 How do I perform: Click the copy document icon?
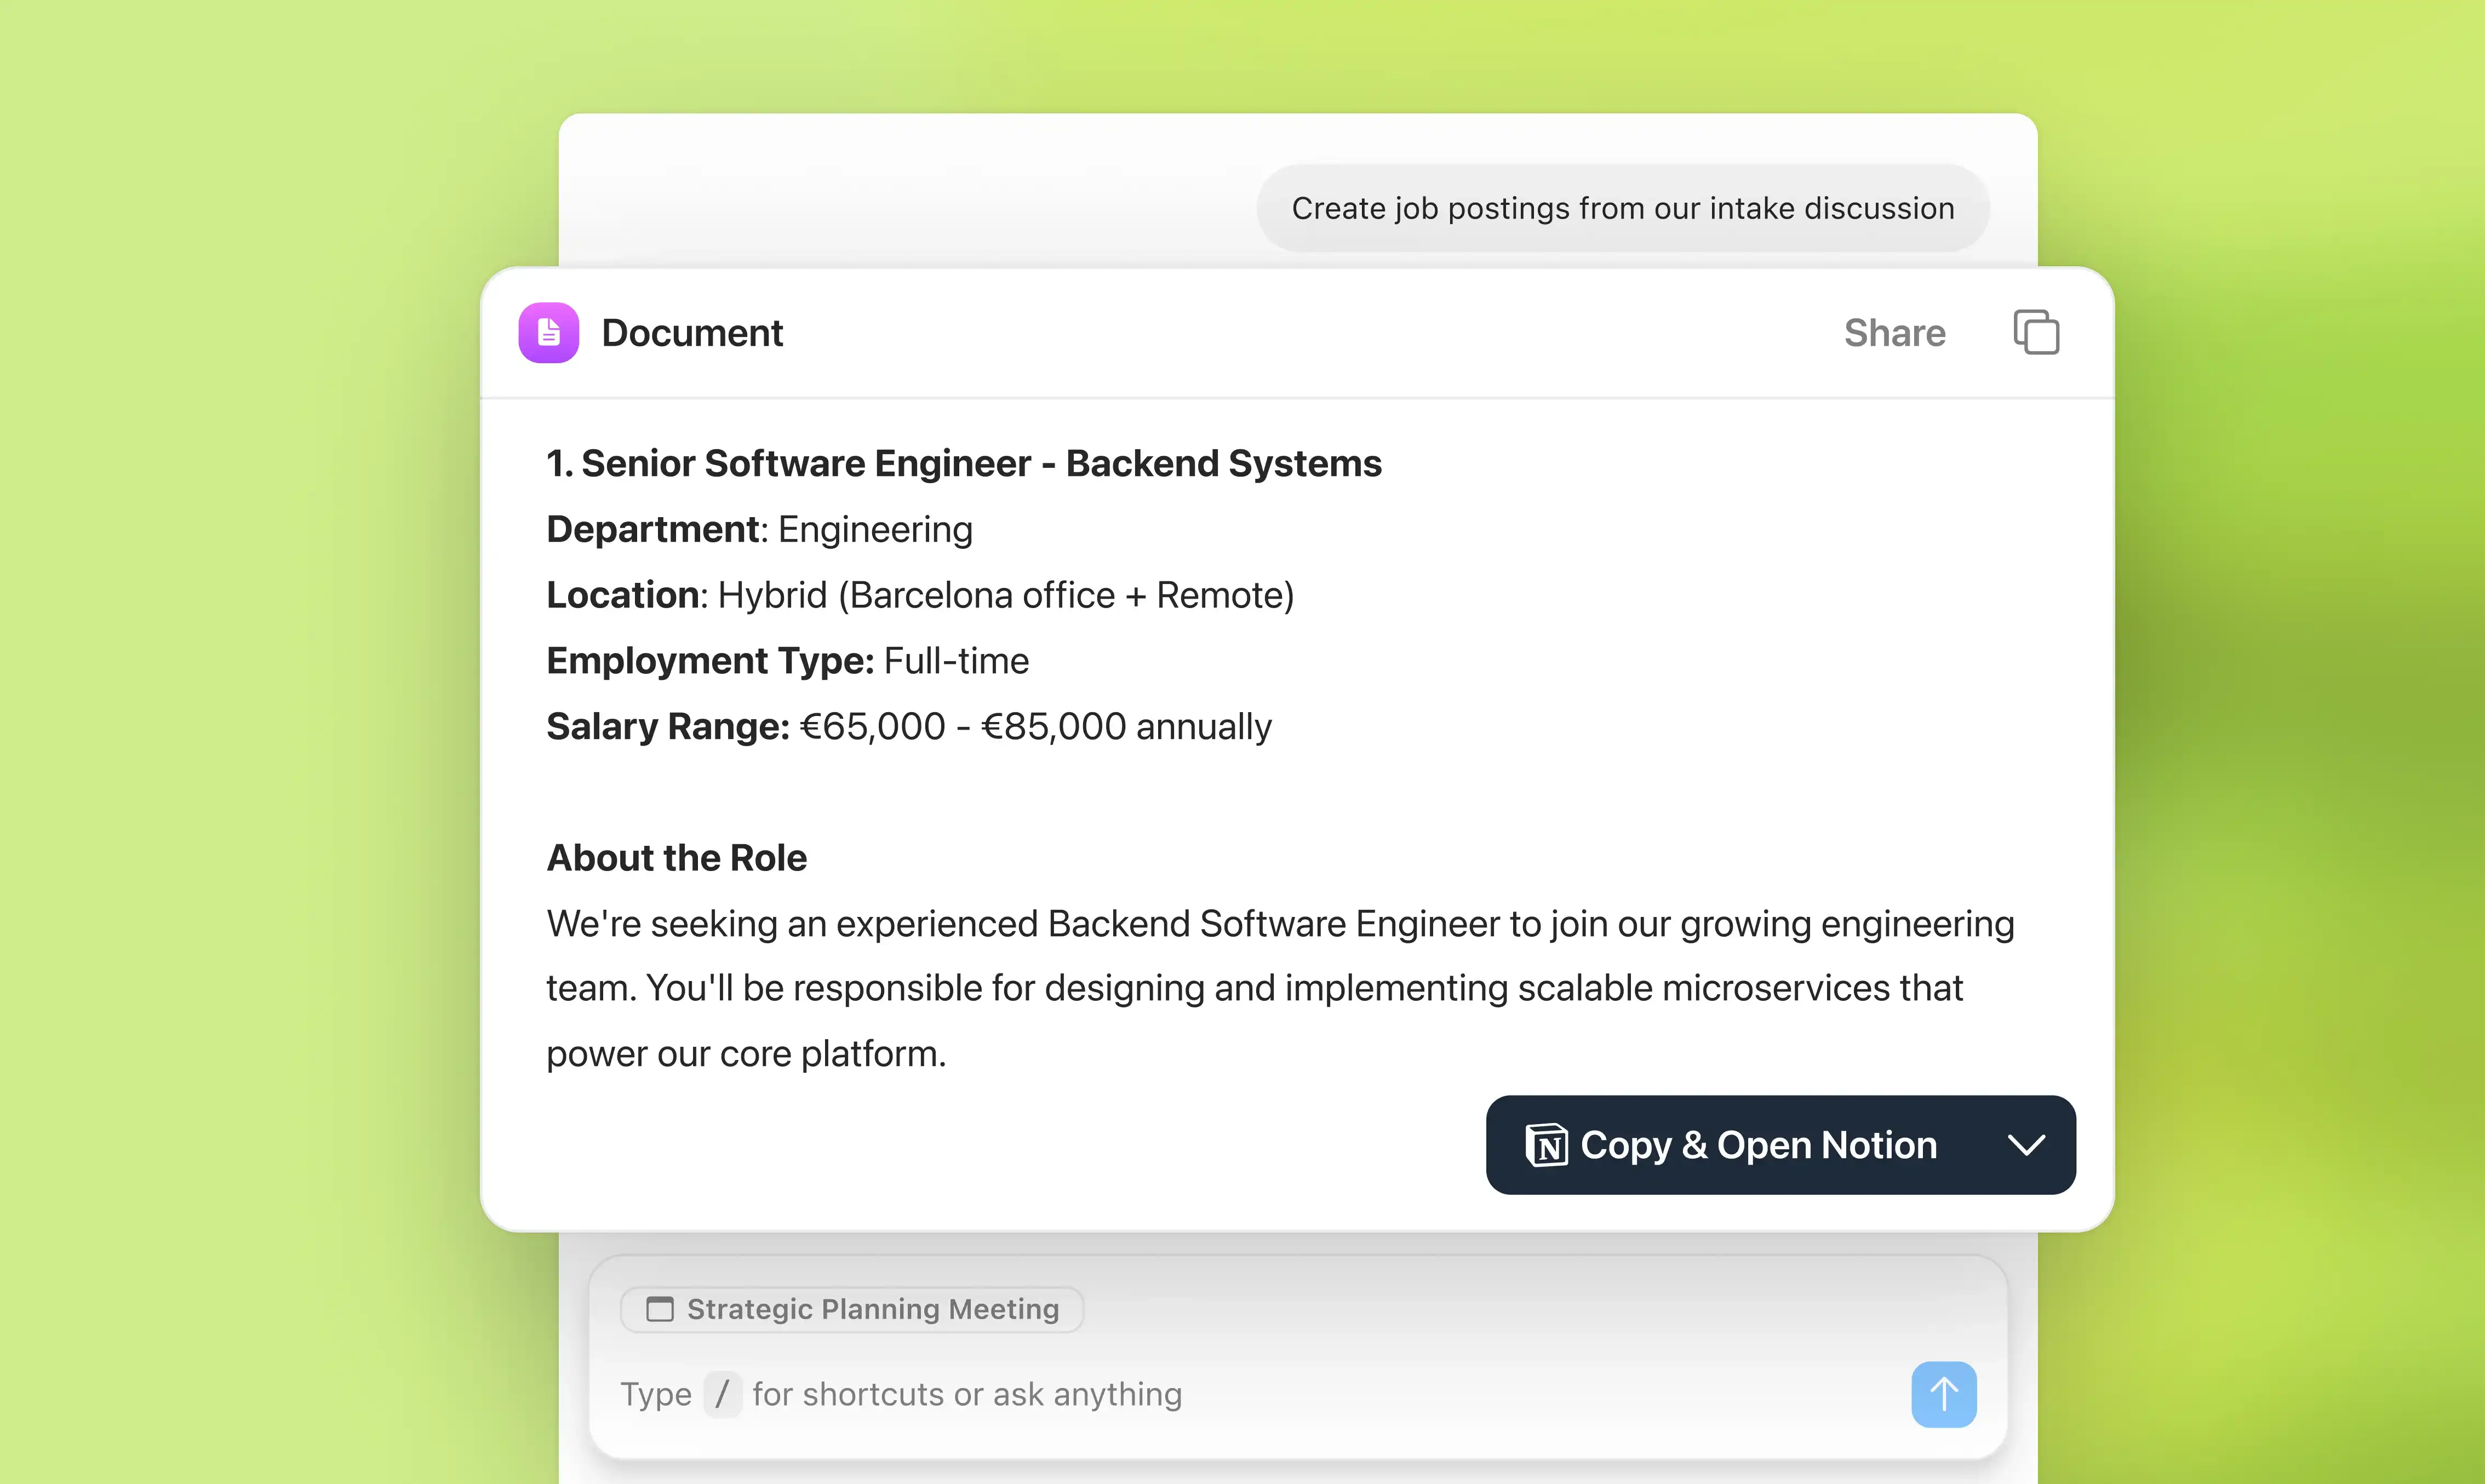[x=2036, y=332]
